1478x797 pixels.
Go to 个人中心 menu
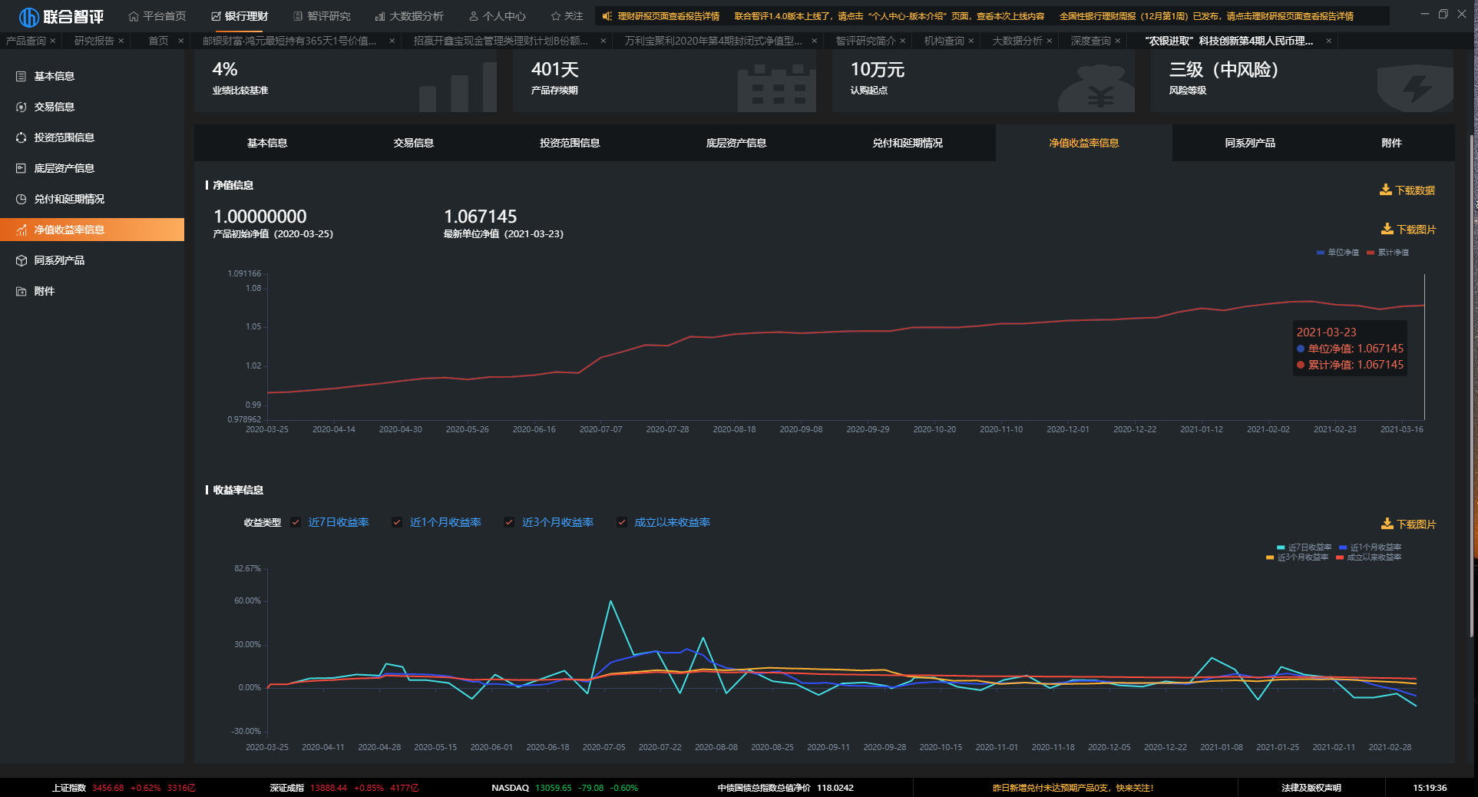click(498, 16)
